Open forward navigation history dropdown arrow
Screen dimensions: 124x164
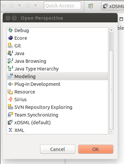click(35, 5)
